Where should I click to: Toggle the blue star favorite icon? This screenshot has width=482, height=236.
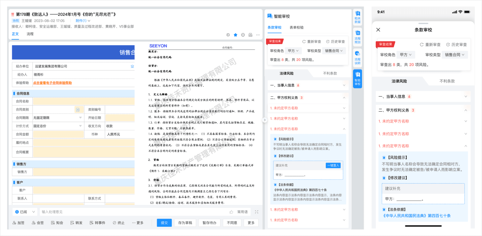pyautogui.click(x=236, y=35)
